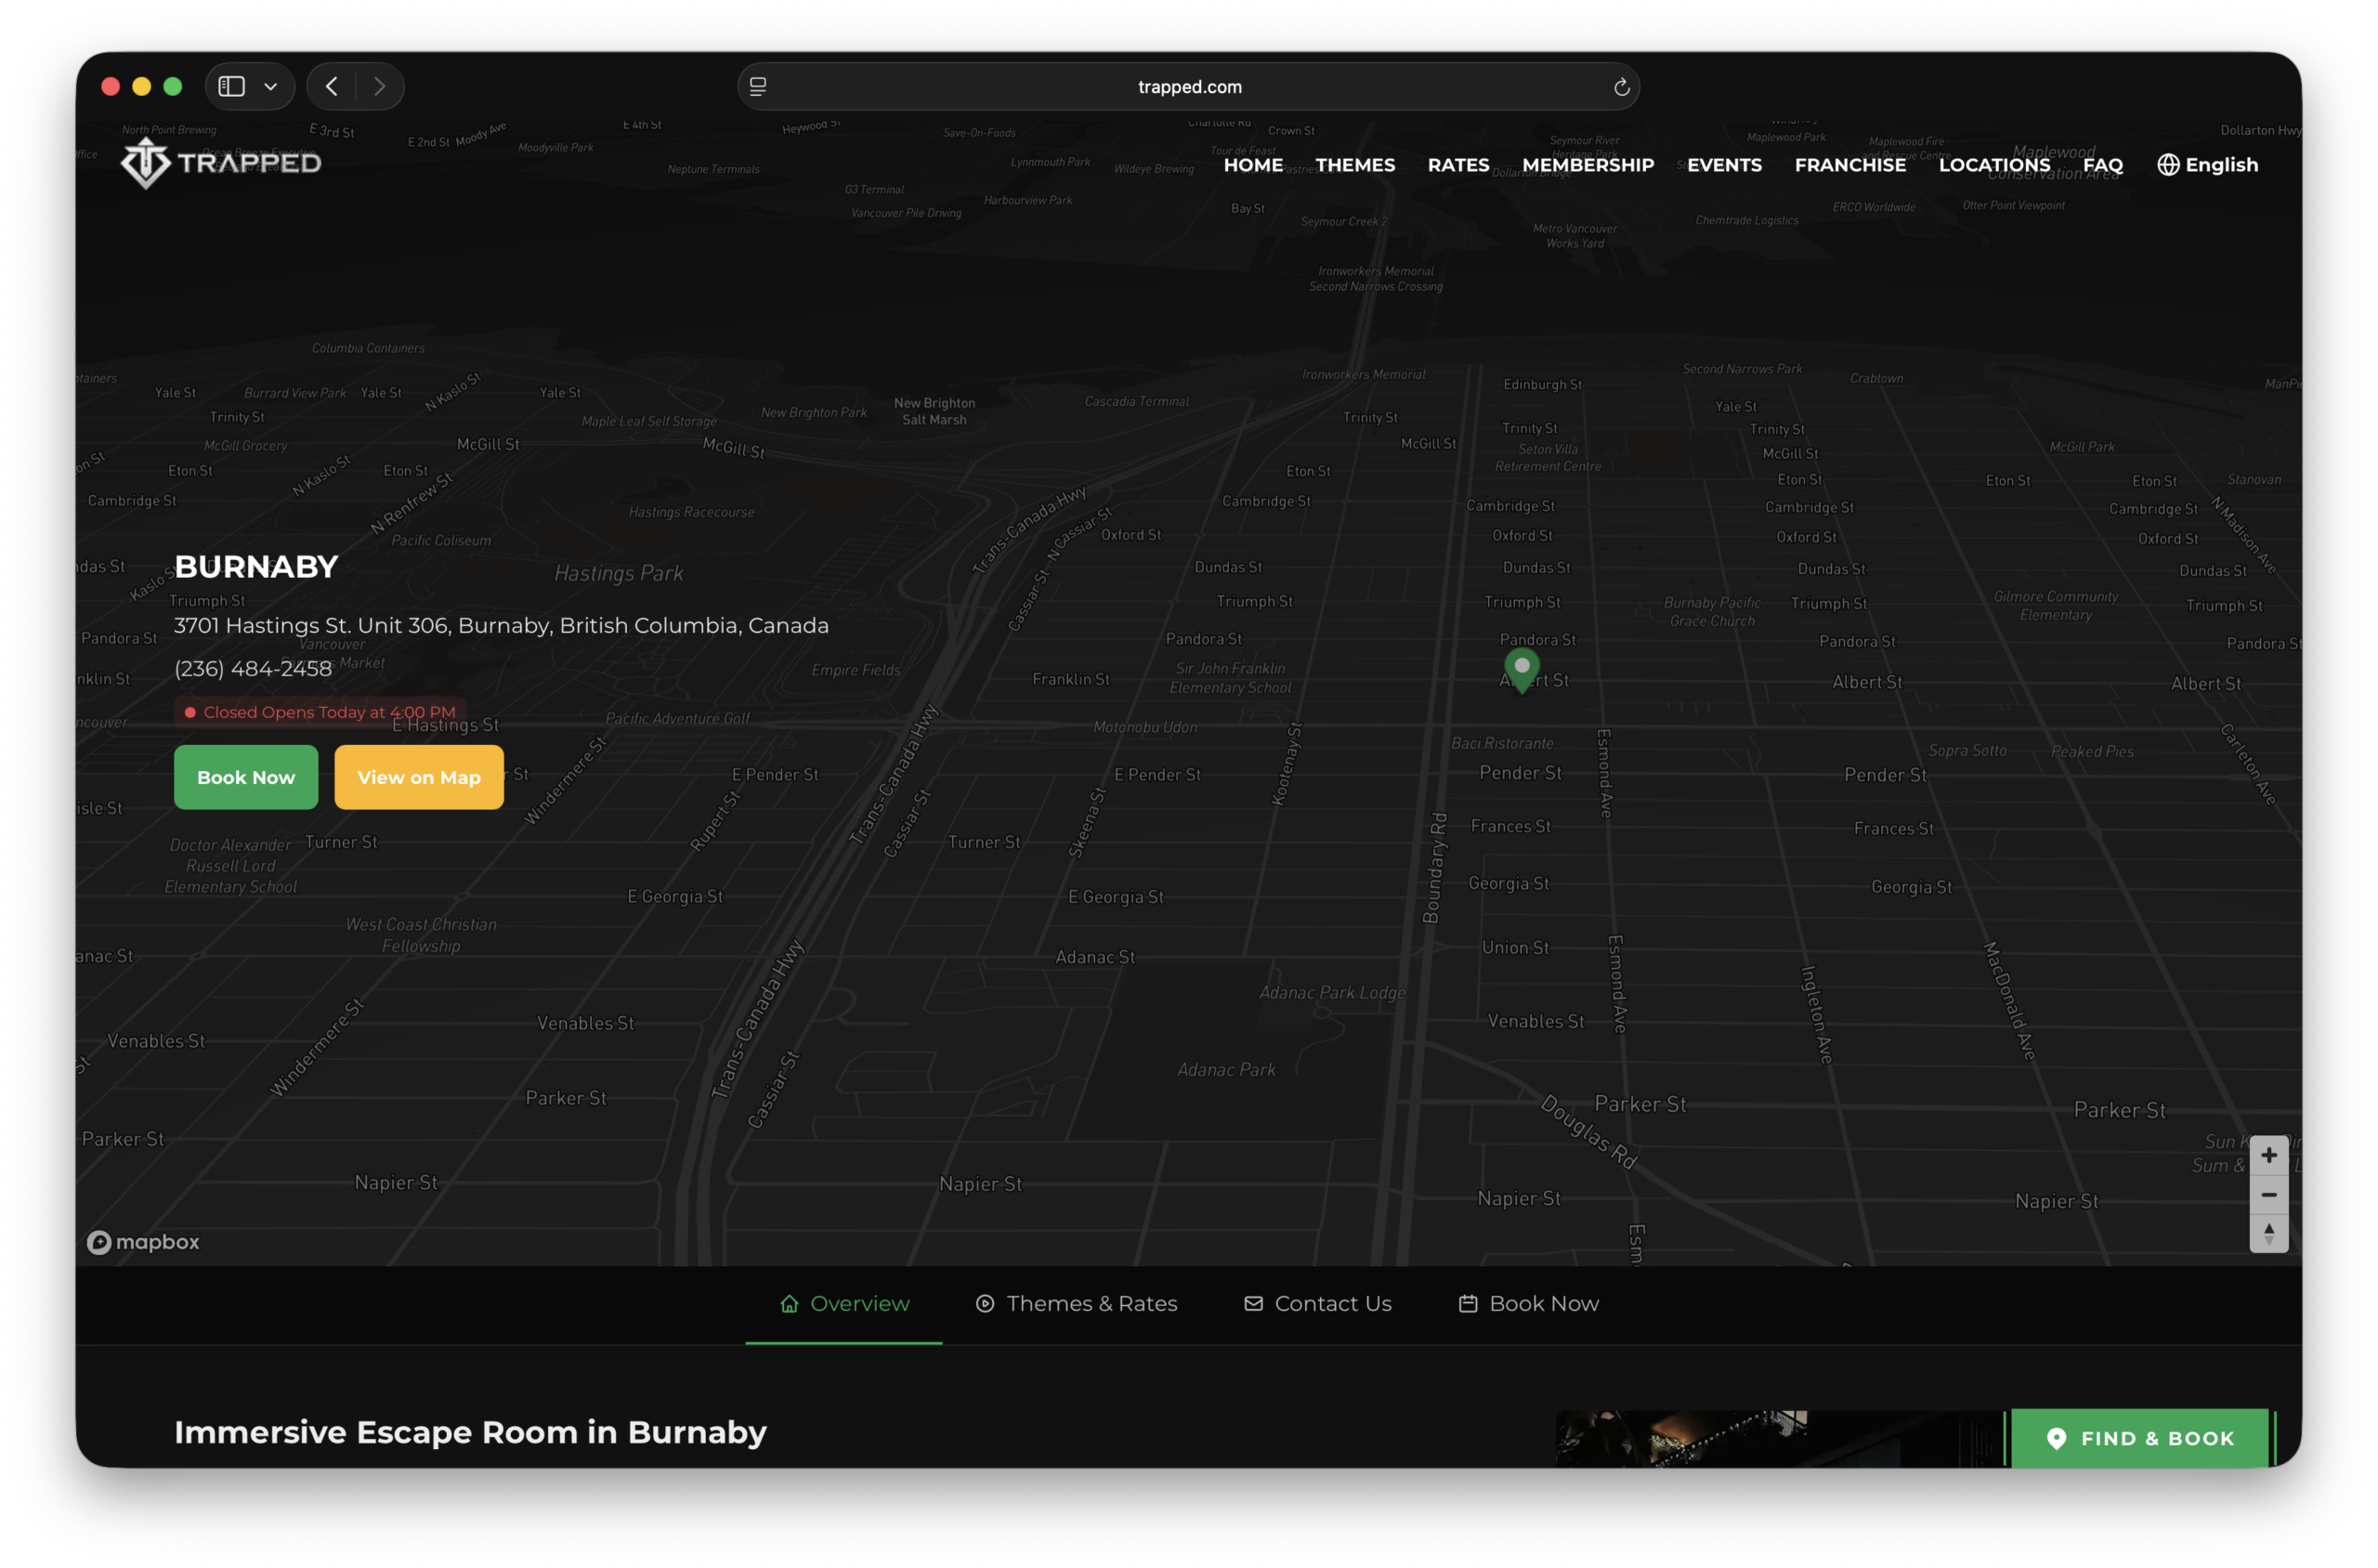The image size is (2378, 1568).
Task: Click the View on Map button
Action: click(x=419, y=777)
